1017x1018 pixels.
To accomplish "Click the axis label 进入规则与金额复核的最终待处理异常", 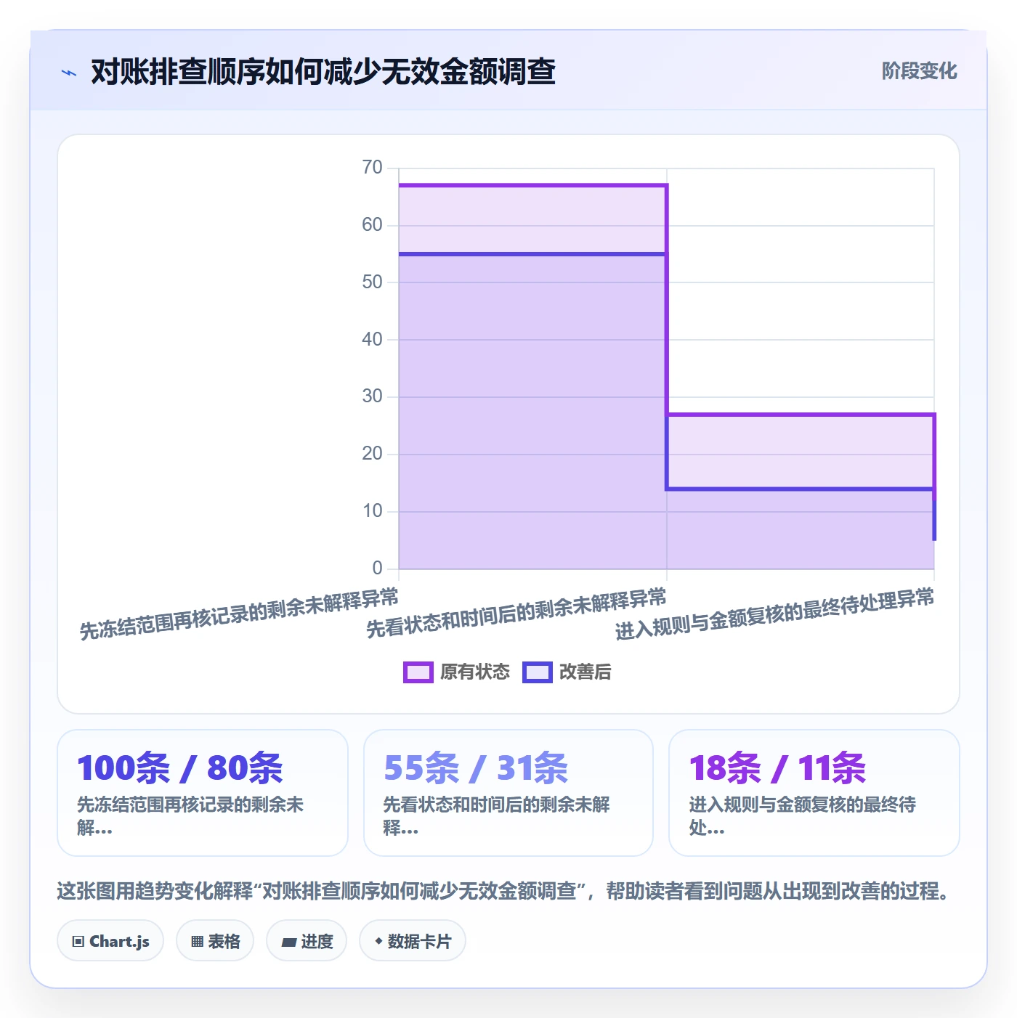I will pyautogui.click(x=775, y=614).
